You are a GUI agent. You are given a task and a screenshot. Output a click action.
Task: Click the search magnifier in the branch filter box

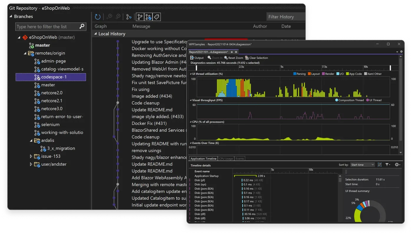tap(82, 27)
